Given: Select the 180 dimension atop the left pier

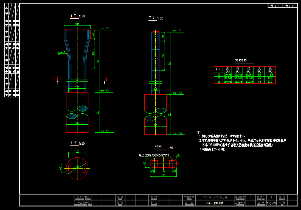Looking at the screenshot, I should pos(77,24).
